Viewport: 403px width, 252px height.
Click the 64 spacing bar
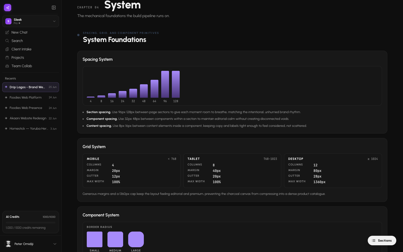pyautogui.click(x=154, y=89)
